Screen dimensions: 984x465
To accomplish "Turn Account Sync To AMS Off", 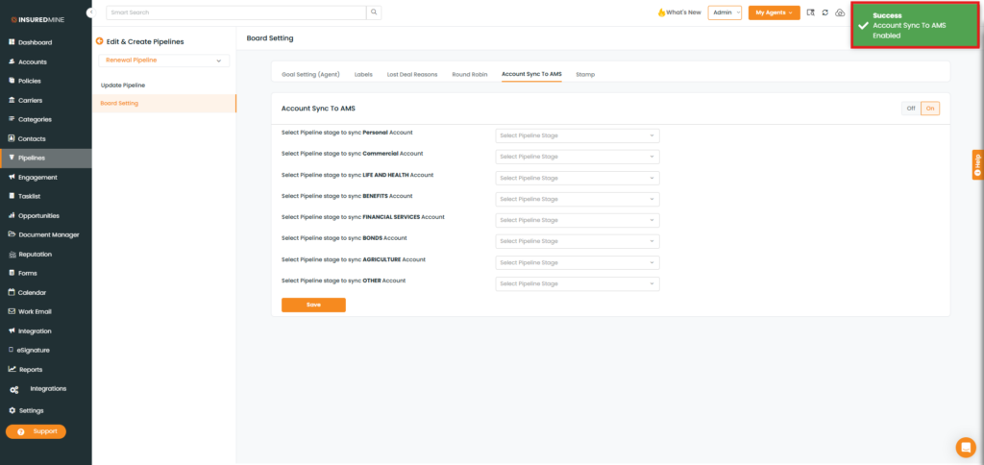I will click(910, 109).
